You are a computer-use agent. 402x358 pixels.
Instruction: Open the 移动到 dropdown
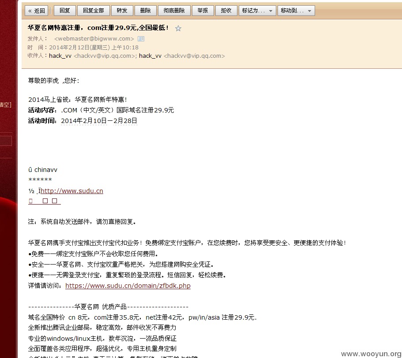(x=296, y=11)
